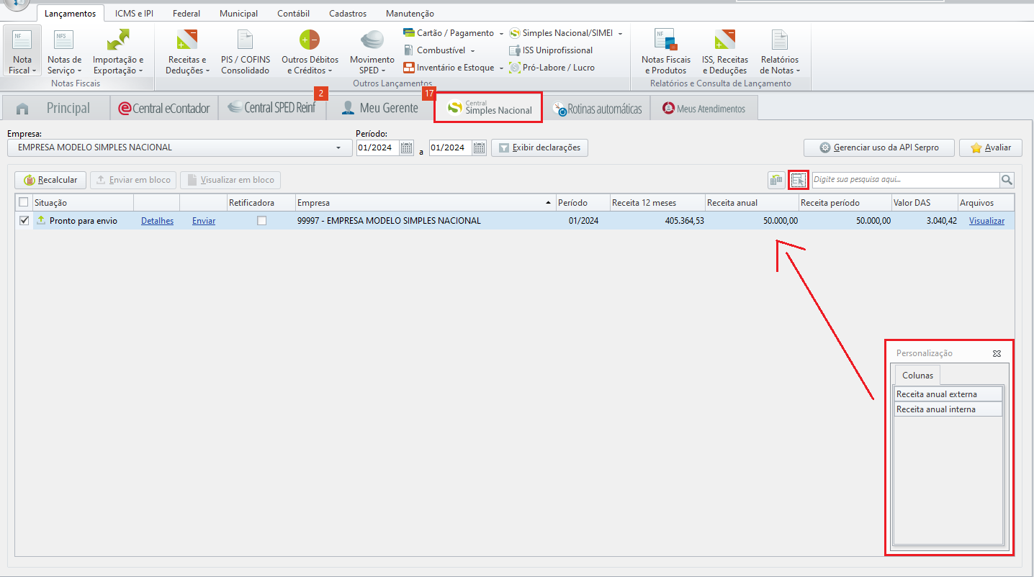Switch to Cadastros ribbon tab
The image size is (1034, 577).
tap(348, 14)
